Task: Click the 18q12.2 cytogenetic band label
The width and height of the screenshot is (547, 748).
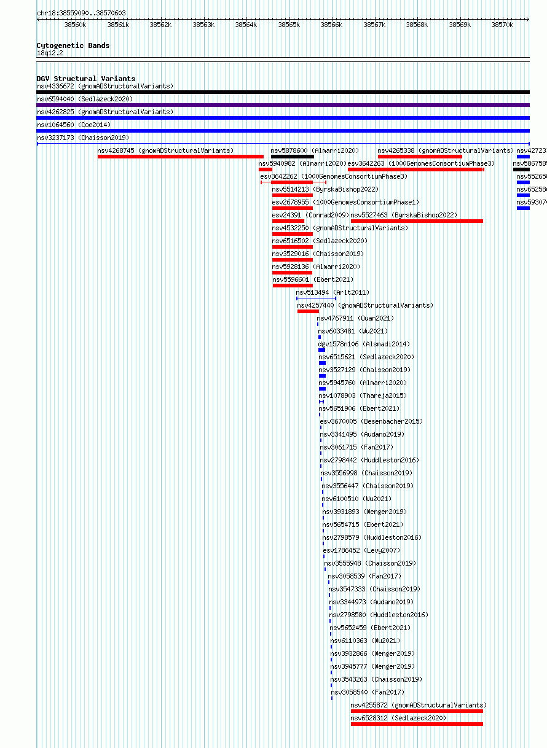Action: (x=50, y=53)
